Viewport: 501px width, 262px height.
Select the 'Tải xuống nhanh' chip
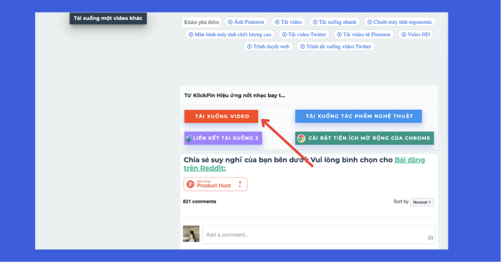pyautogui.click(x=334, y=22)
